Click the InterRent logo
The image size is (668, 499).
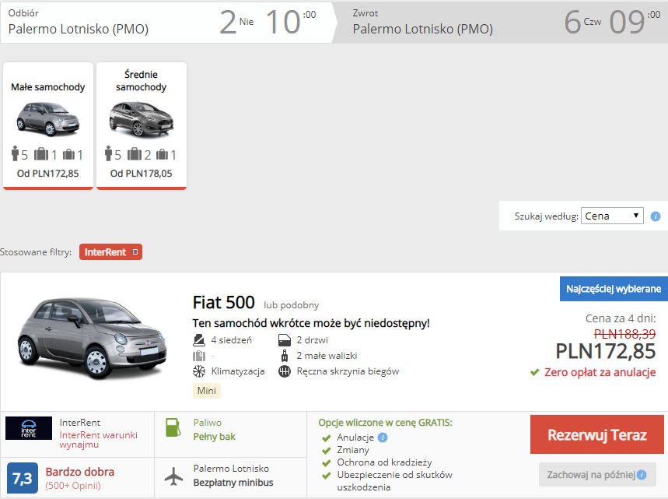tap(29, 428)
